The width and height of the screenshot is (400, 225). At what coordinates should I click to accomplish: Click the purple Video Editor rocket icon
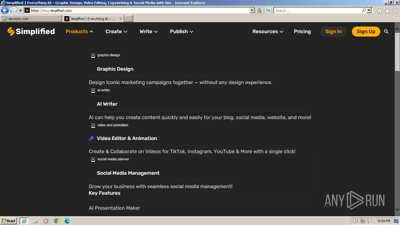[x=91, y=138]
